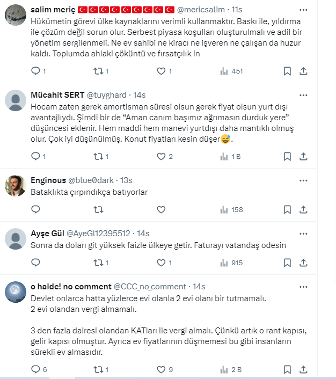
Task: View 915 views analytics on Ayşe Gül's tweet
Action: point(230,263)
